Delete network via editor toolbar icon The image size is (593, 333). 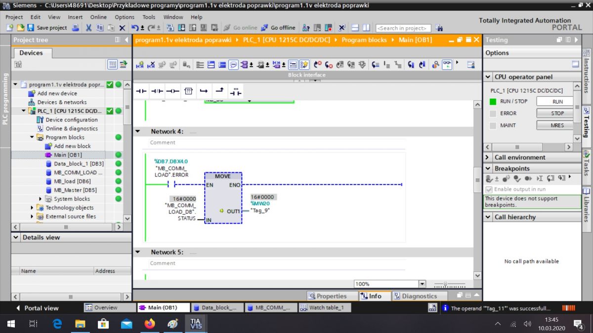151,65
